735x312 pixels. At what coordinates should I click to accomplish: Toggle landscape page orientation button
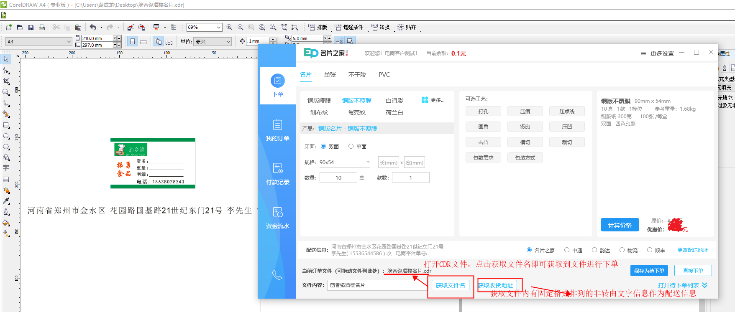(x=143, y=41)
